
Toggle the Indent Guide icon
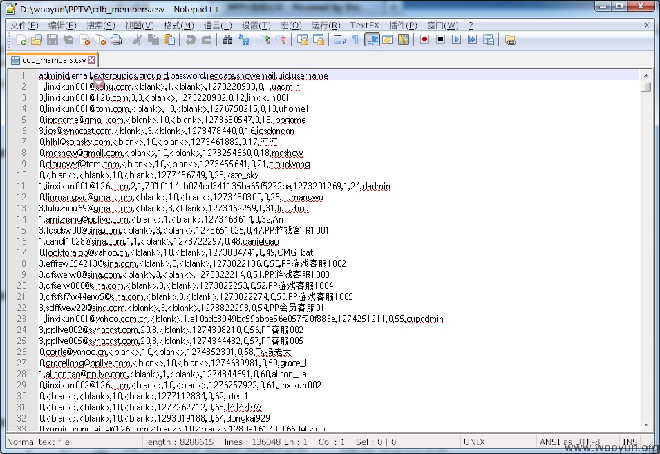pyautogui.click(x=372, y=40)
